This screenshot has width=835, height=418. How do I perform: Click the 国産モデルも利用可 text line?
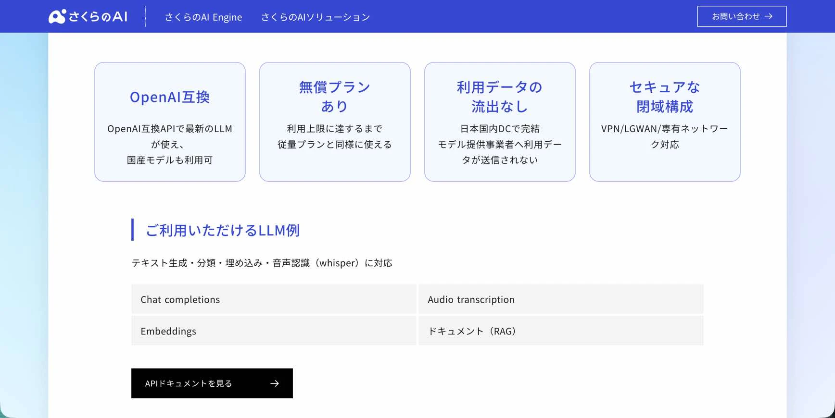(170, 160)
